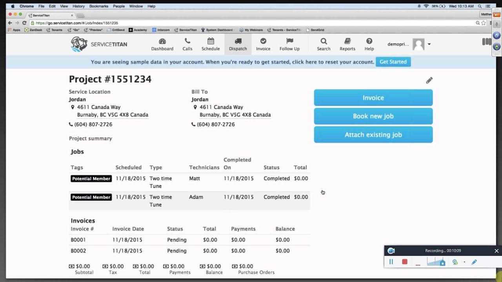This screenshot has height=282, width=502.
Task: Click the Get Started button
Action: point(393,62)
